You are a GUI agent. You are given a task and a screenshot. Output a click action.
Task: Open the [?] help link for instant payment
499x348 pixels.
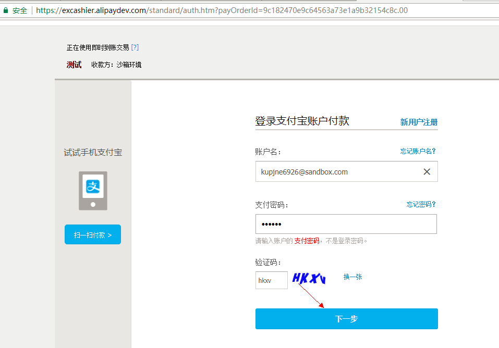pos(135,47)
